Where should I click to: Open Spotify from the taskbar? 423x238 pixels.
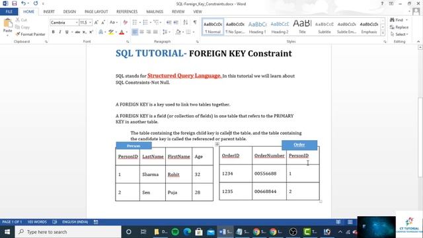coord(175,232)
